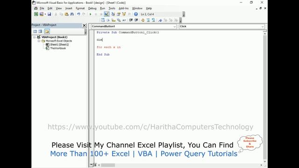Image resolution: width=299 pixels, height=168 pixels.
Task: Click the 'Ln 1, Col 4' position indicator
Action: [x=147, y=14]
